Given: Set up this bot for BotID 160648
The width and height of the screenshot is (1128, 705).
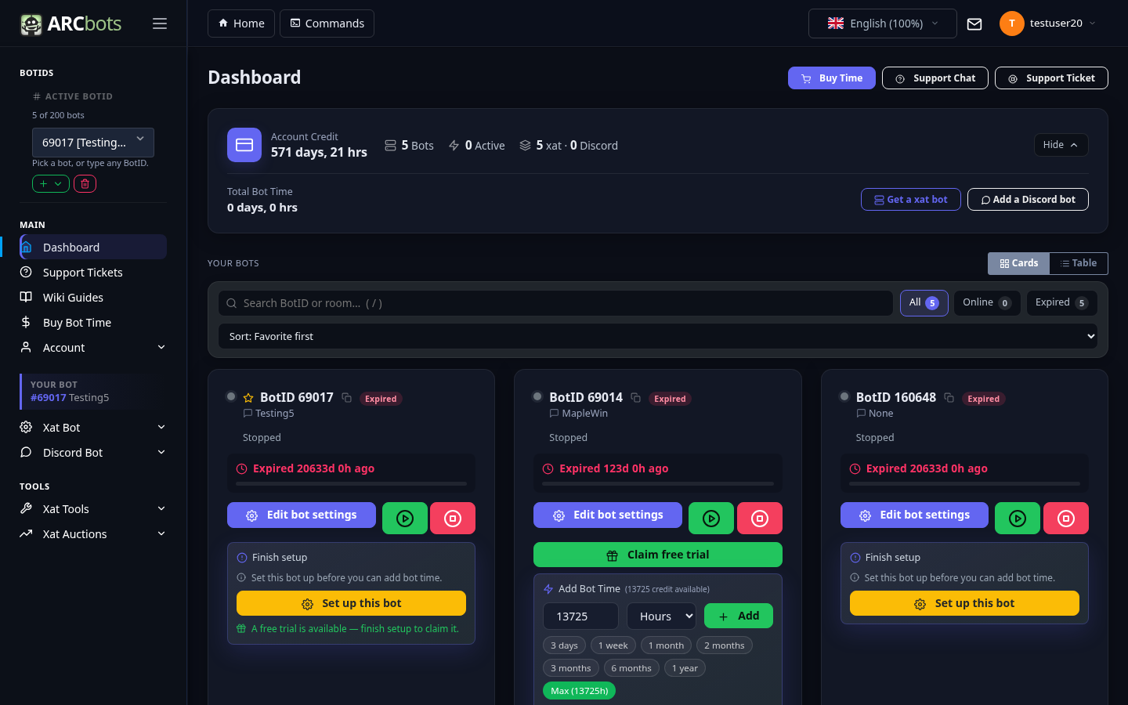Looking at the screenshot, I should point(964,603).
